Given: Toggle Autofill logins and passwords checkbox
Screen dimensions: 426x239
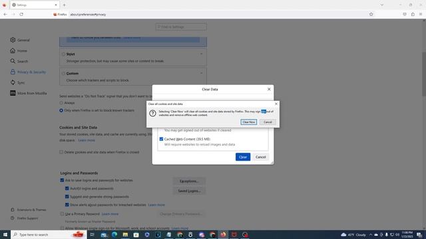Looking at the screenshot, I should tap(67, 189).
